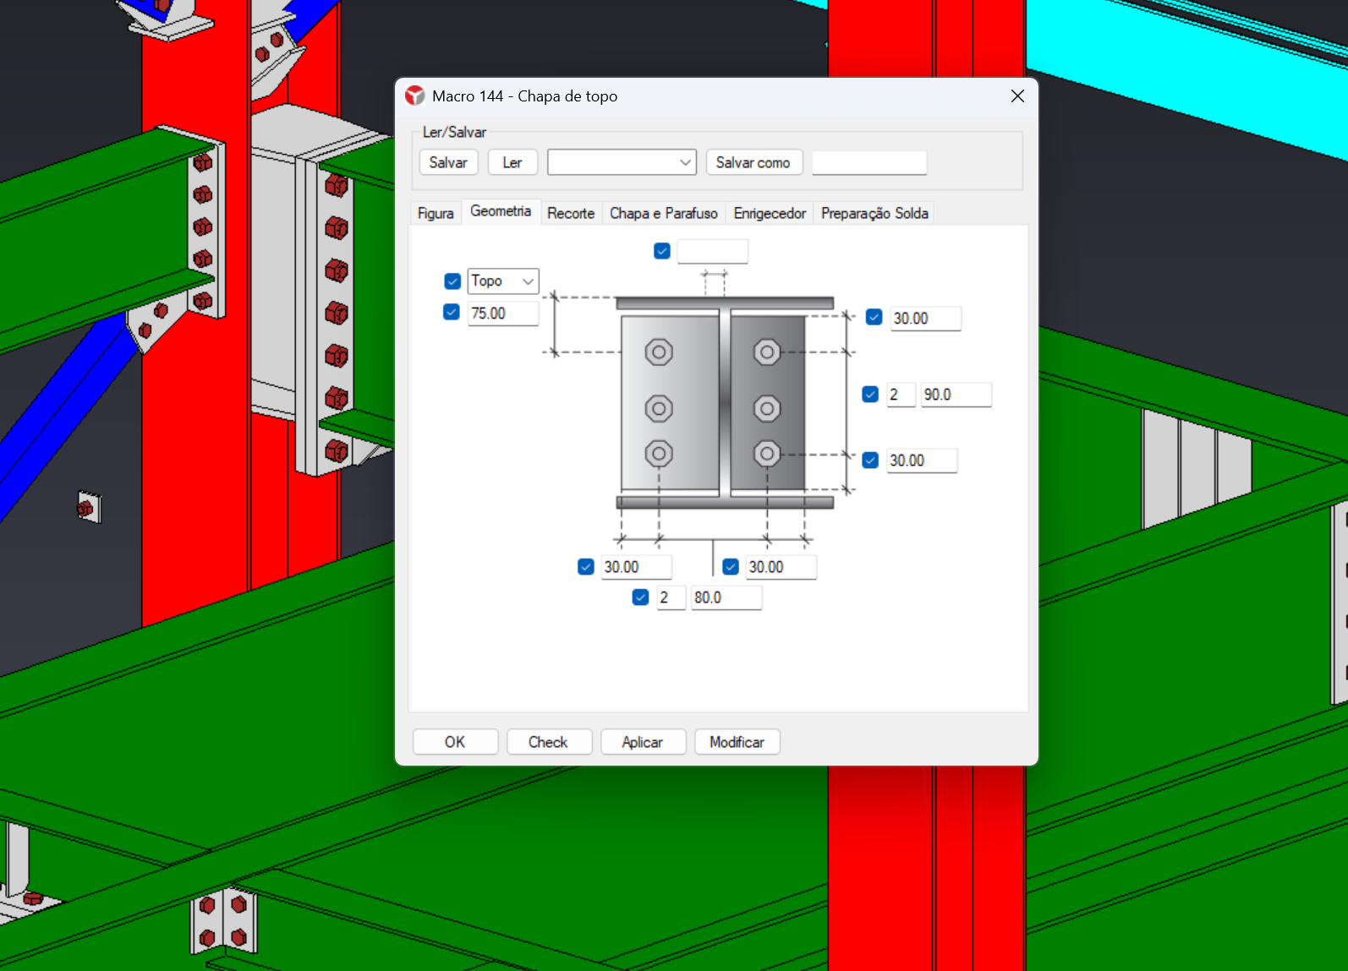The height and width of the screenshot is (971, 1348).
Task: Click the Macro 144 app logo icon
Action: coord(414,95)
